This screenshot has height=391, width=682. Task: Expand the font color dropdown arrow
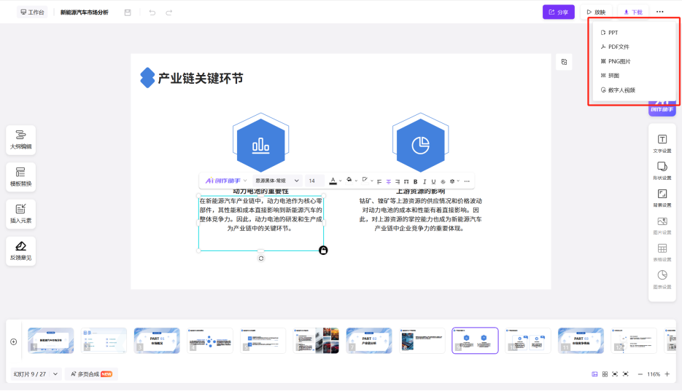[x=340, y=181]
